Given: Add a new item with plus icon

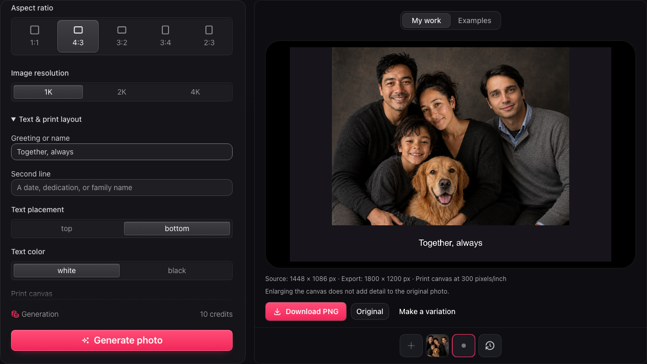Looking at the screenshot, I should point(411,346).
